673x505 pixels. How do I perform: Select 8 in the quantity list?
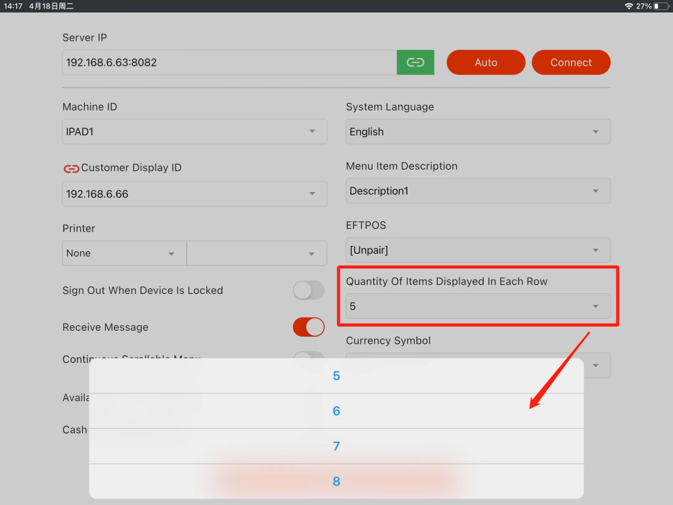[x=336, y=481]
